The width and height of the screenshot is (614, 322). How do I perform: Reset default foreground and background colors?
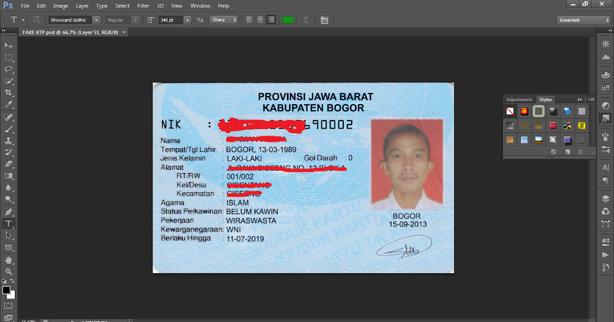point(4,281)
